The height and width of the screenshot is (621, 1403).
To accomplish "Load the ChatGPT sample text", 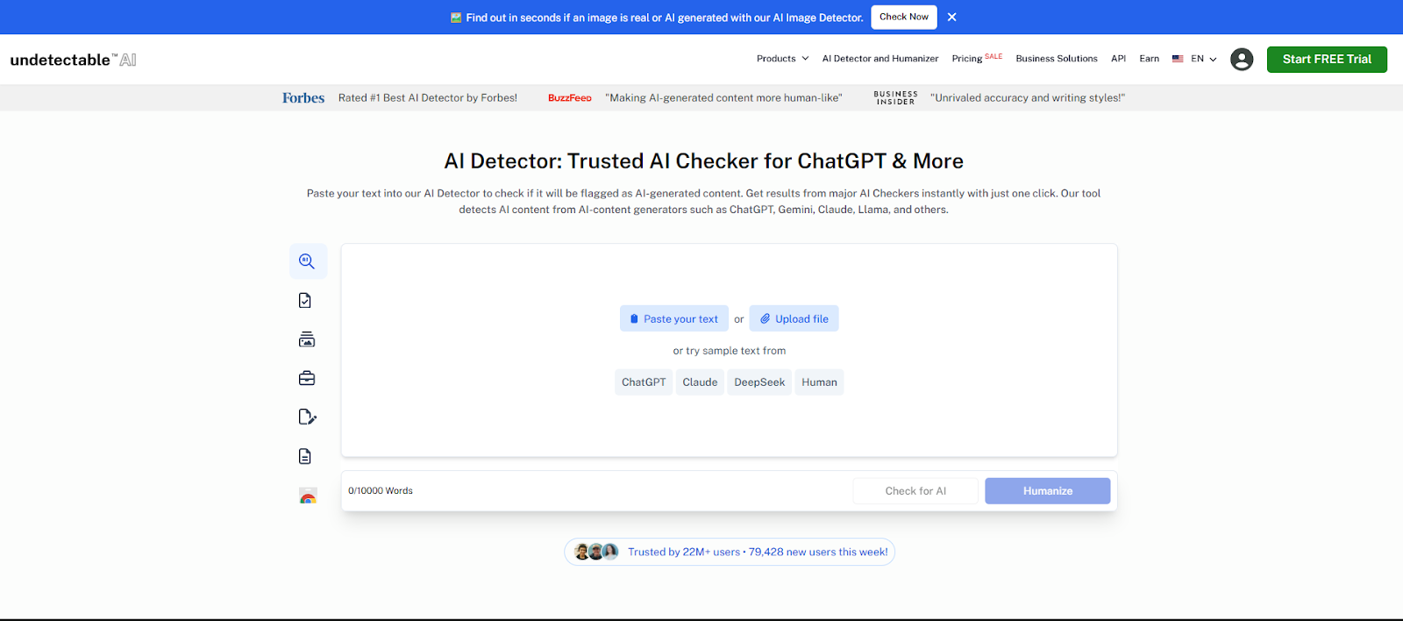I will 644,382.
